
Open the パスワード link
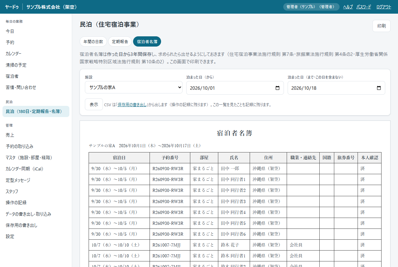(x=364, y=7)
